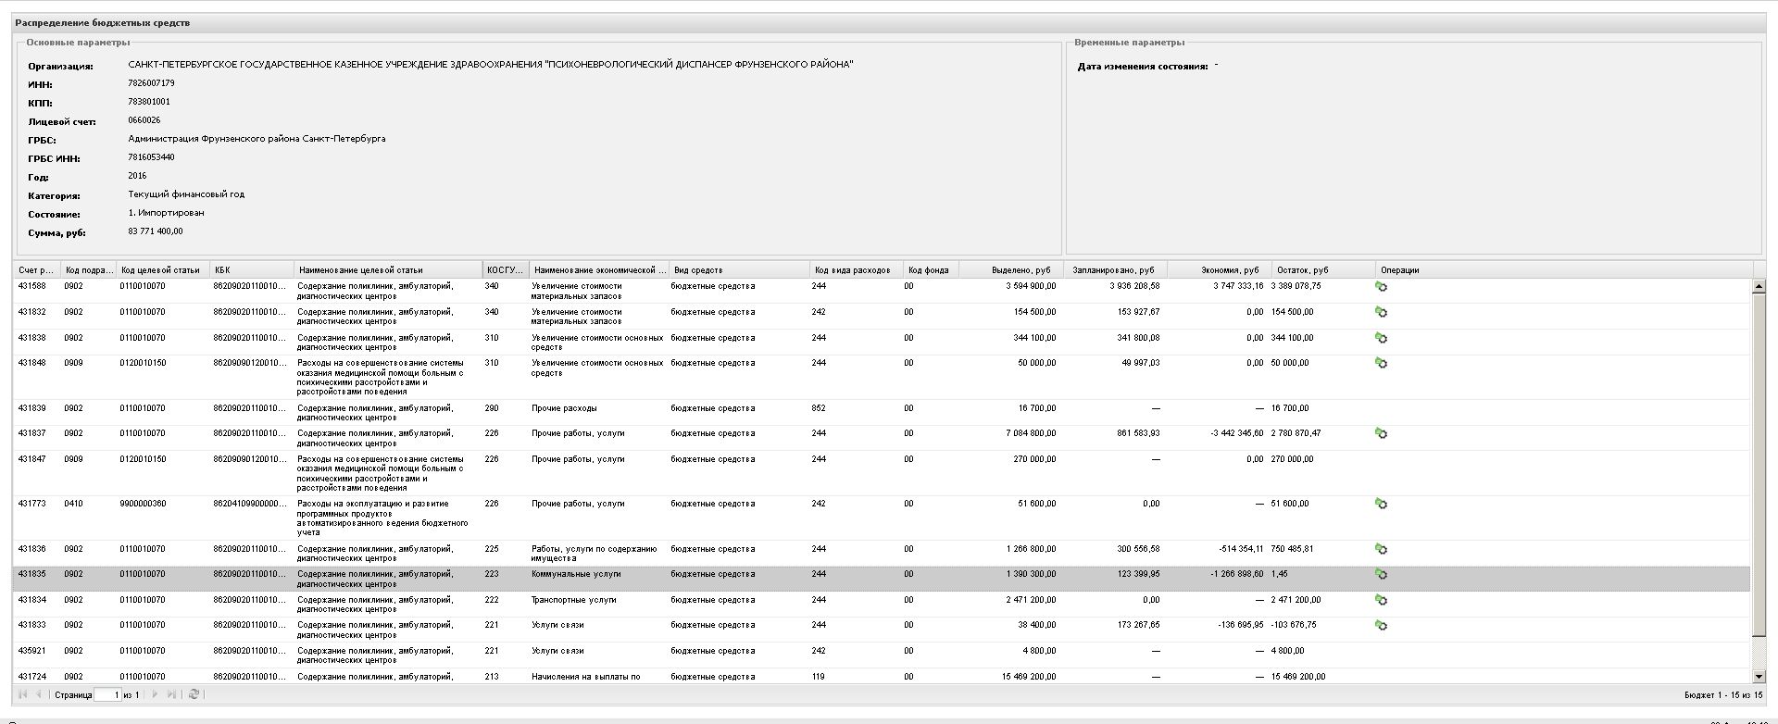Image resolution: width=1778 pixels, height=724 pixels.
Task: Sort by 'КОСГУ...' column header
Action: pyautogui.click(x=506, y=270)
